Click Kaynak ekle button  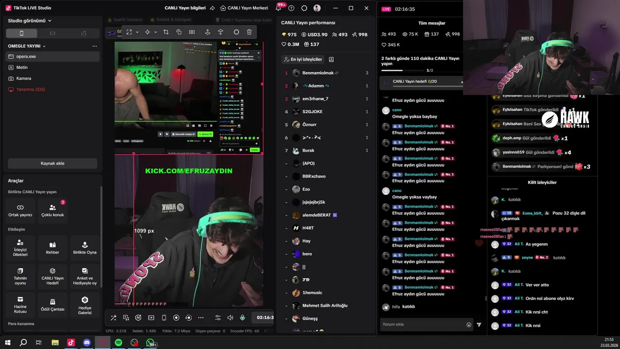(52, 163)
